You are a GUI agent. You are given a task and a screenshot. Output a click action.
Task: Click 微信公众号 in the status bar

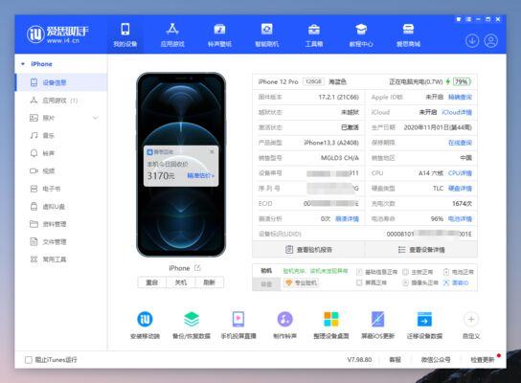click(436, 360)
